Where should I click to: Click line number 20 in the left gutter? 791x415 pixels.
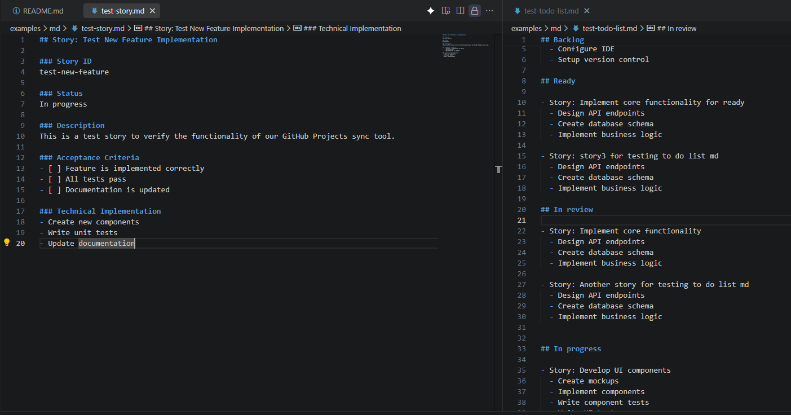tap(20, 243)
